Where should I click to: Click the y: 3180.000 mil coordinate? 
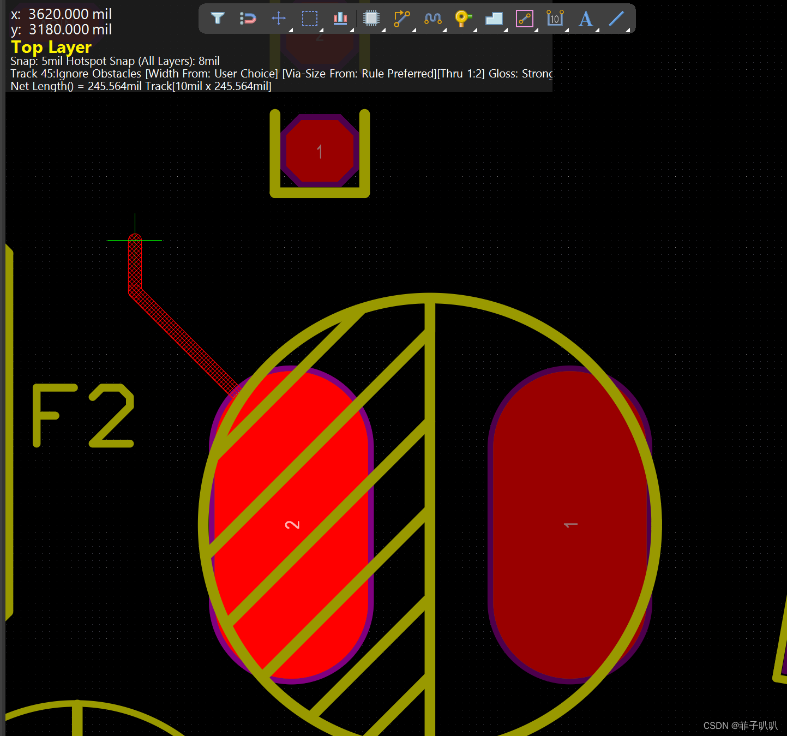point(61,29)
